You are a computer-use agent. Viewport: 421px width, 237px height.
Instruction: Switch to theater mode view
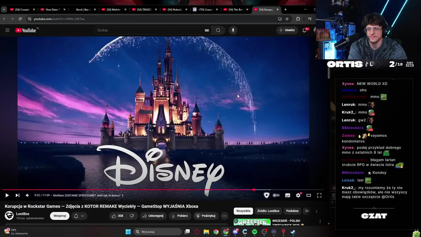(309, 195)
